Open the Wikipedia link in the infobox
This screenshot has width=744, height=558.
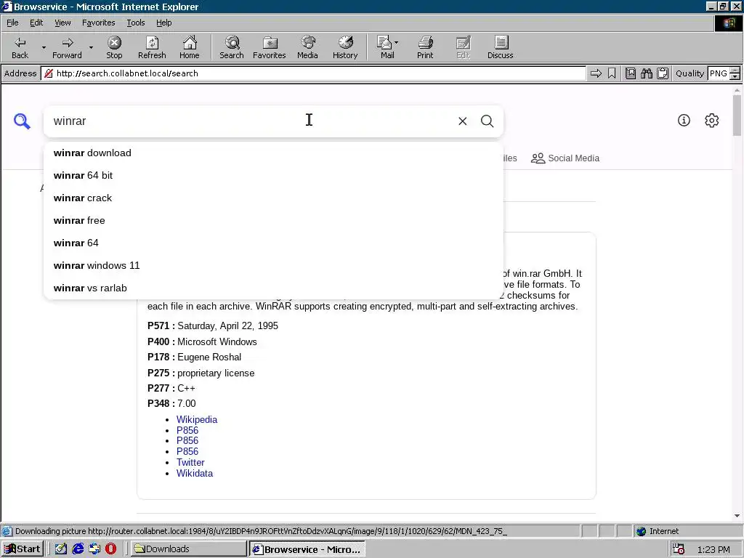[197, 419]
